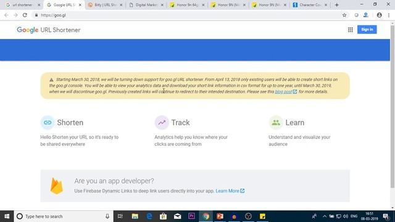Click the Firebase Learn More link
The height and width of the screenshot is (222, 395).
[230, 191]
